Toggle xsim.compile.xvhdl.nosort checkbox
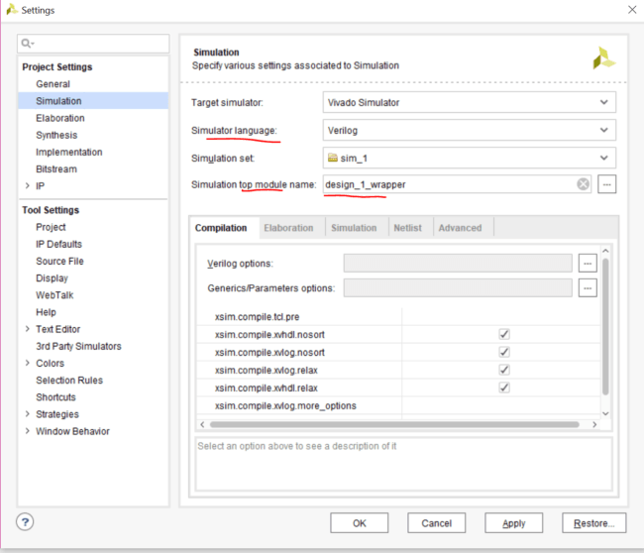Image resolution: width=644 pixels, height=553 pixels. [504, 334]
